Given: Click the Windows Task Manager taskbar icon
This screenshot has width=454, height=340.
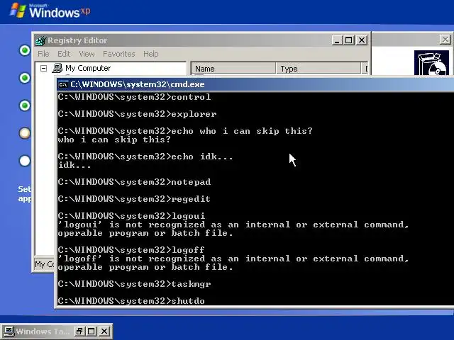Looking at the screenshot, I should click(8, 331).
